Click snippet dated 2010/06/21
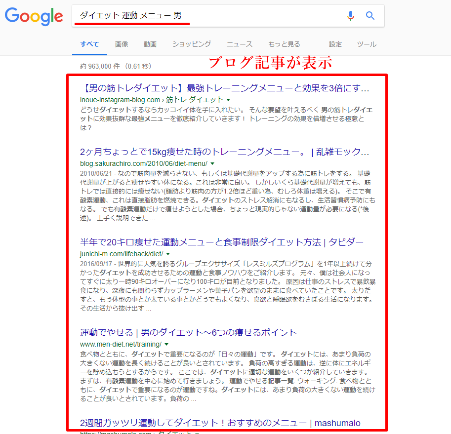451x434 pixels. pos(228,196)
